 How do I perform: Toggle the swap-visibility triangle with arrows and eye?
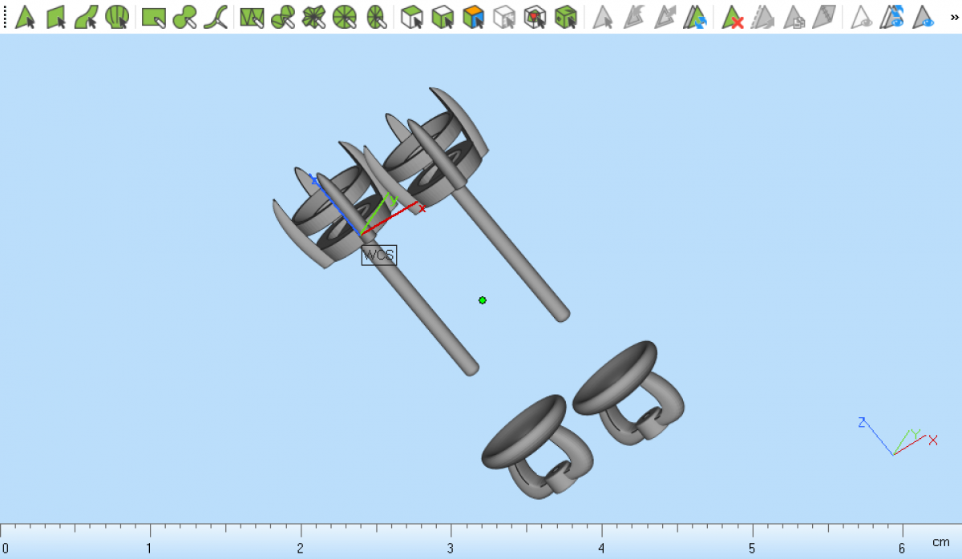[x=892, y=17]
